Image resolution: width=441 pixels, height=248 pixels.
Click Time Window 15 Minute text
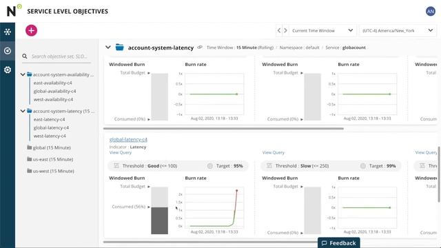240,48
